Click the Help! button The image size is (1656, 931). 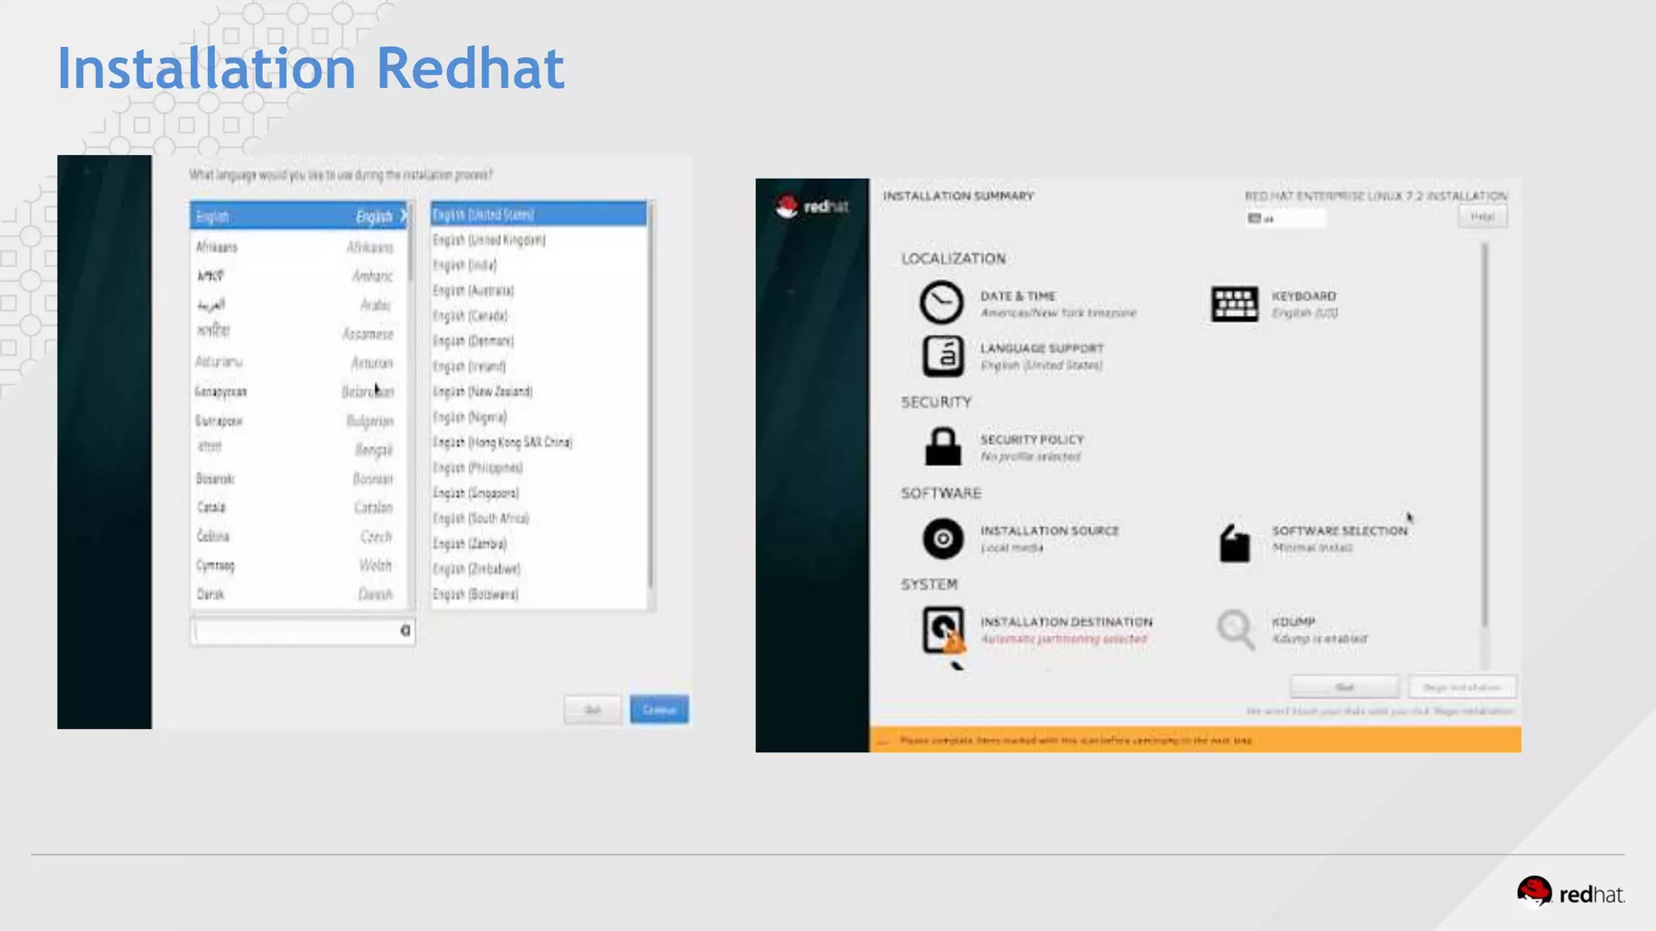coord(1482,217)
